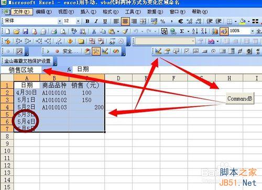Expand the Borders dropdown arrow
The width and height of the screenshot is (262, 190).
235,21
